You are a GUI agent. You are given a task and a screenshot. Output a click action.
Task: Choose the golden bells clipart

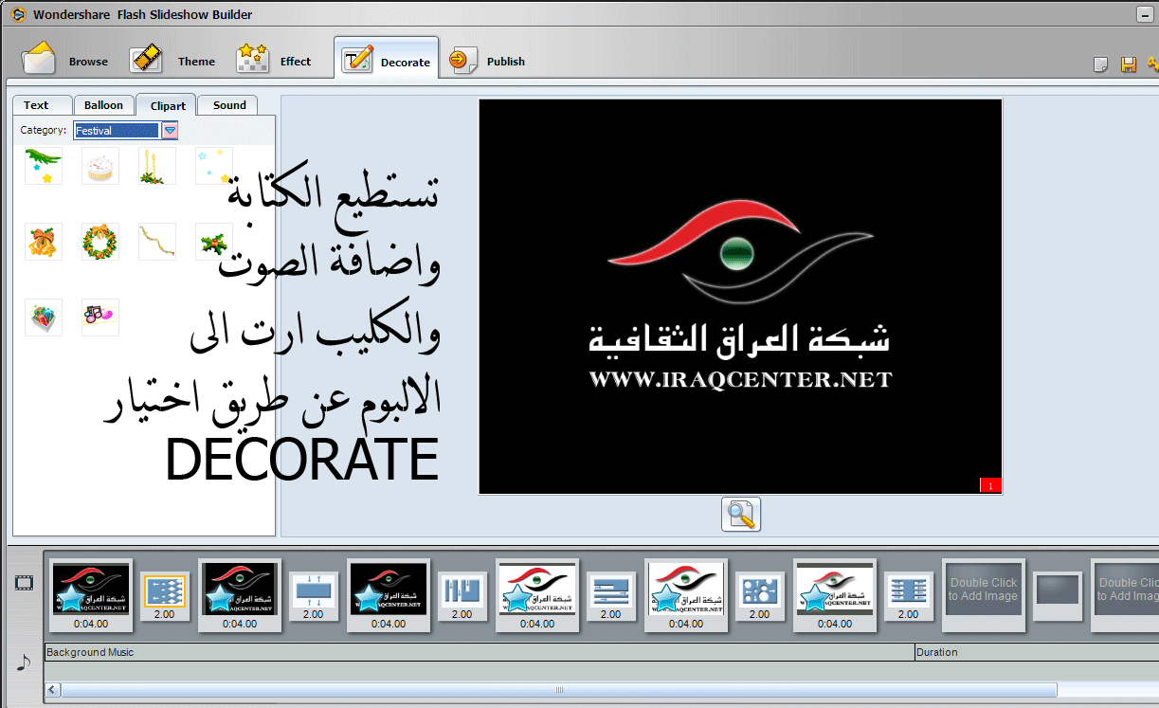tap(44, 241)
